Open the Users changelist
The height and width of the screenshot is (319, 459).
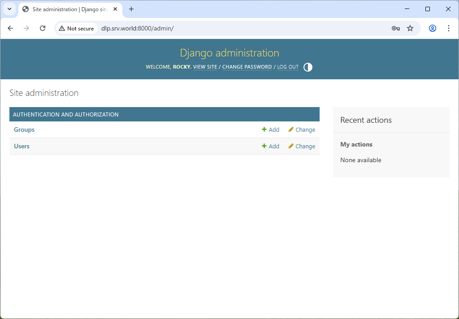click(22, 146)
